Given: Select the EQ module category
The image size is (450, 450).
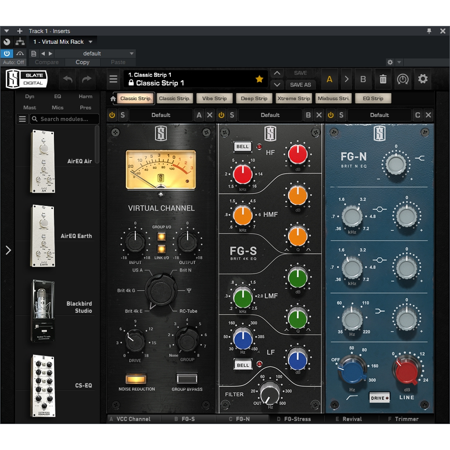Looking at the screenshot, I should tap(57, 96).
